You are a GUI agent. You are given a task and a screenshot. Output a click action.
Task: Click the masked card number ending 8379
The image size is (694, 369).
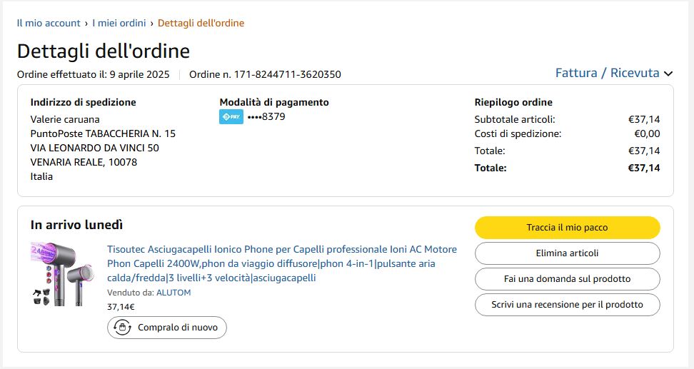coord(266,117)
